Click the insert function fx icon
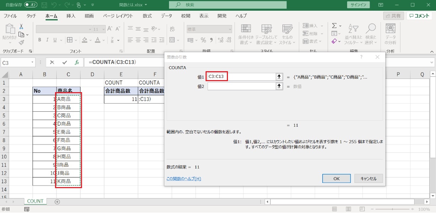 (77, 62)
